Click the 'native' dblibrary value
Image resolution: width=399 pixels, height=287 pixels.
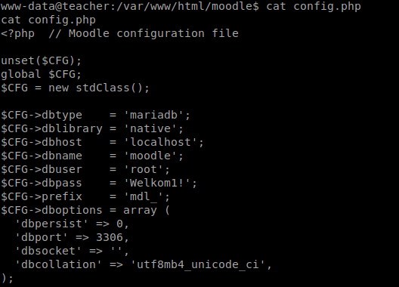pyautogui.click(x=150, y=128)
